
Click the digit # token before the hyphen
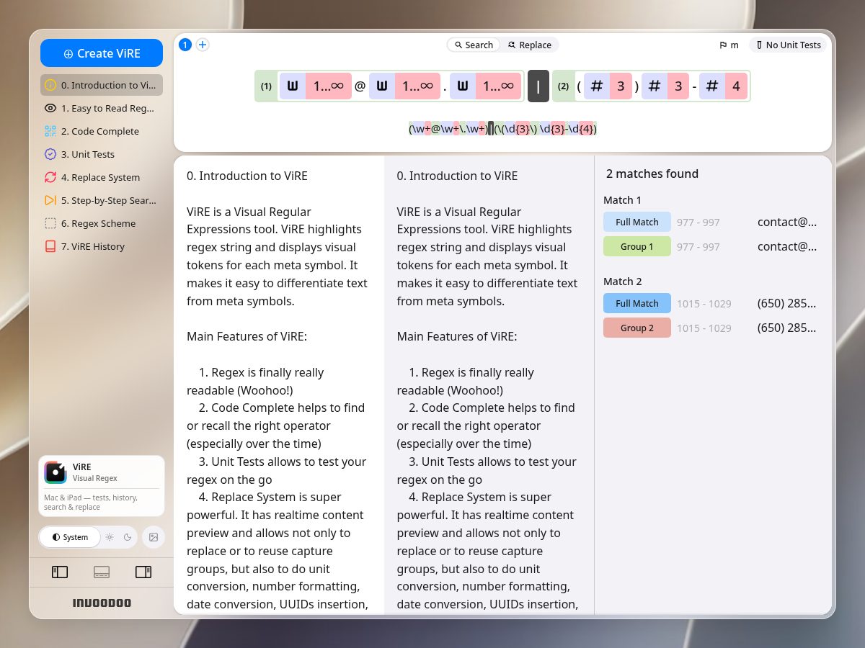[655, 86]
